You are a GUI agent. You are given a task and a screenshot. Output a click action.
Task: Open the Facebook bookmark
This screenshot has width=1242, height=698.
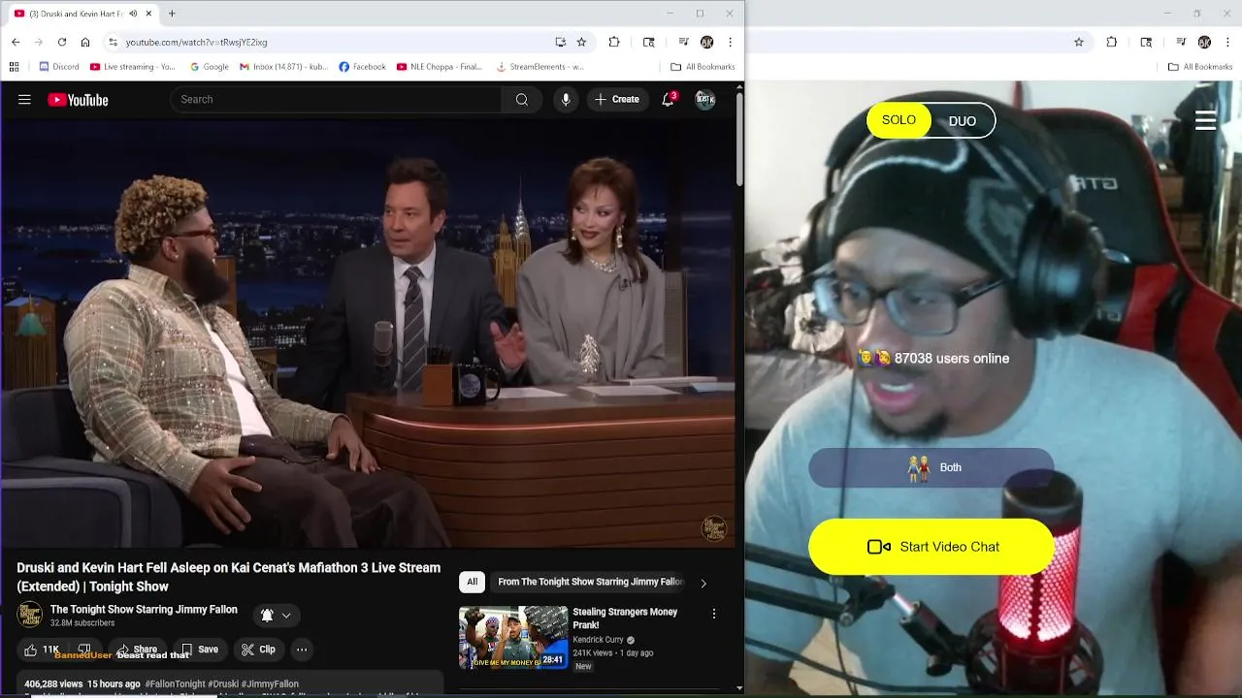[362, 67]
